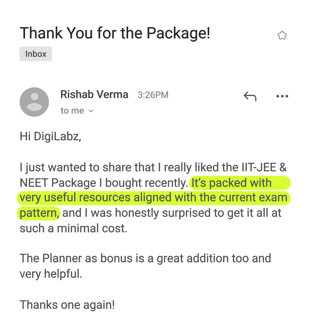310x336 pixels.
Task: Click the 3:26PM timestamp
Action: tap(153, 95)
